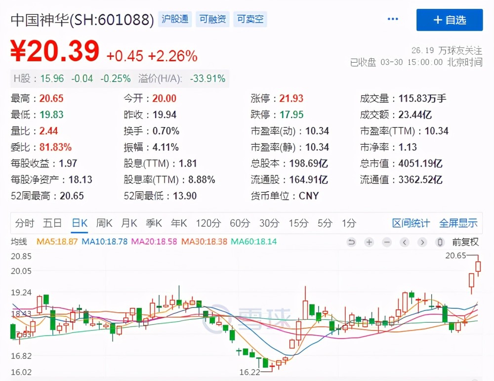Viewport: 494px width, 381px height.
Task: Switch to the 120分 interval tab
Action: point(208,223)
